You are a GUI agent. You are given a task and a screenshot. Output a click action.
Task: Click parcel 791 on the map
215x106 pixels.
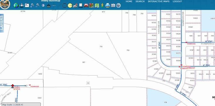[x=101, y=47]
